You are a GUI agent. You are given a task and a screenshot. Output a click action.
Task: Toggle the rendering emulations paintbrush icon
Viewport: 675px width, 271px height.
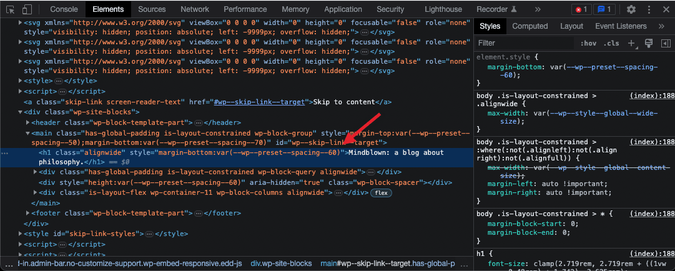pos(649,43)
